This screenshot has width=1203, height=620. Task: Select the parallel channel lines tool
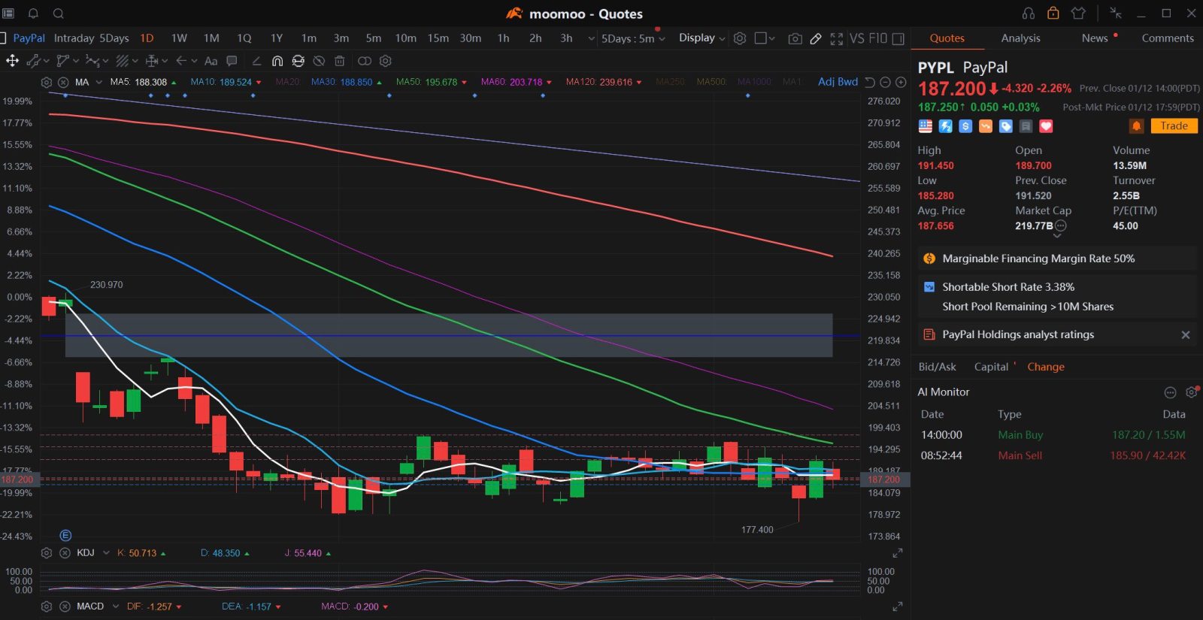click(123, 61)
